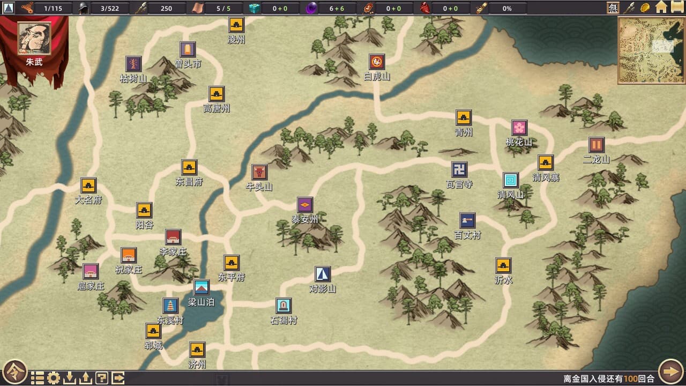Click the 离金国入侵还有100回合 status text

pos(609,378)
